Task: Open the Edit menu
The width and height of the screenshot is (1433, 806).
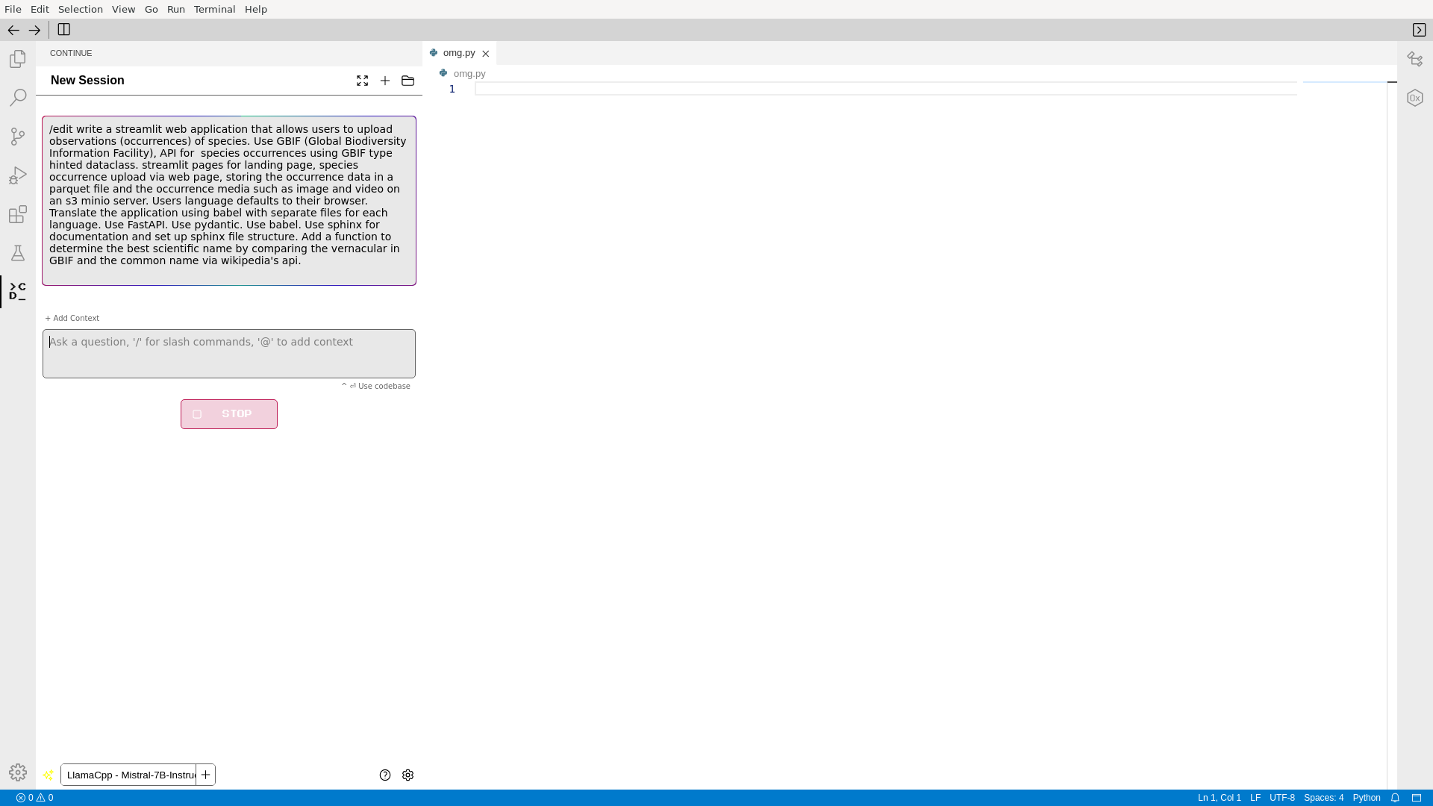Action: tap(40, 9)
